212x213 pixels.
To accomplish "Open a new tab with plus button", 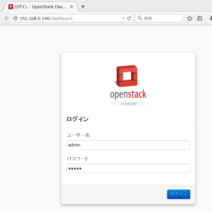I will click(83, 6).
